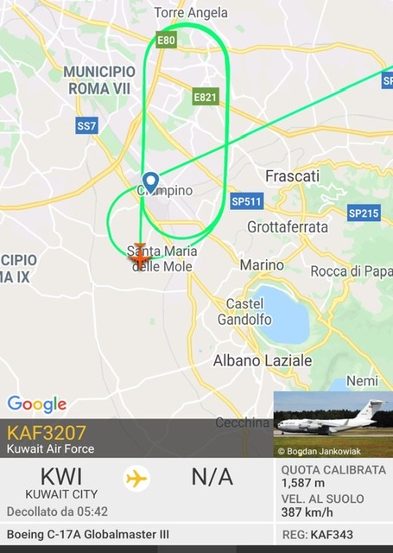Open the C-17 aircraft photo thumbnail

(333, 424)
